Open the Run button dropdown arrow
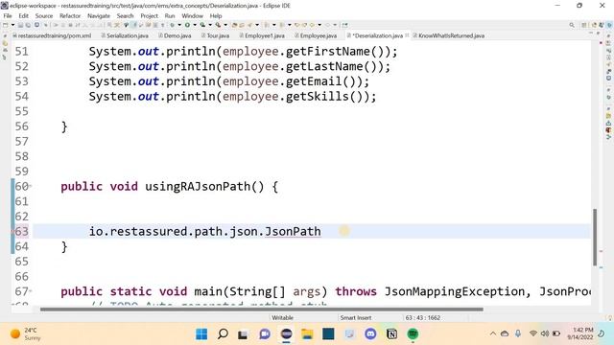Screen dimensions: 614x345 coord(195,25)
